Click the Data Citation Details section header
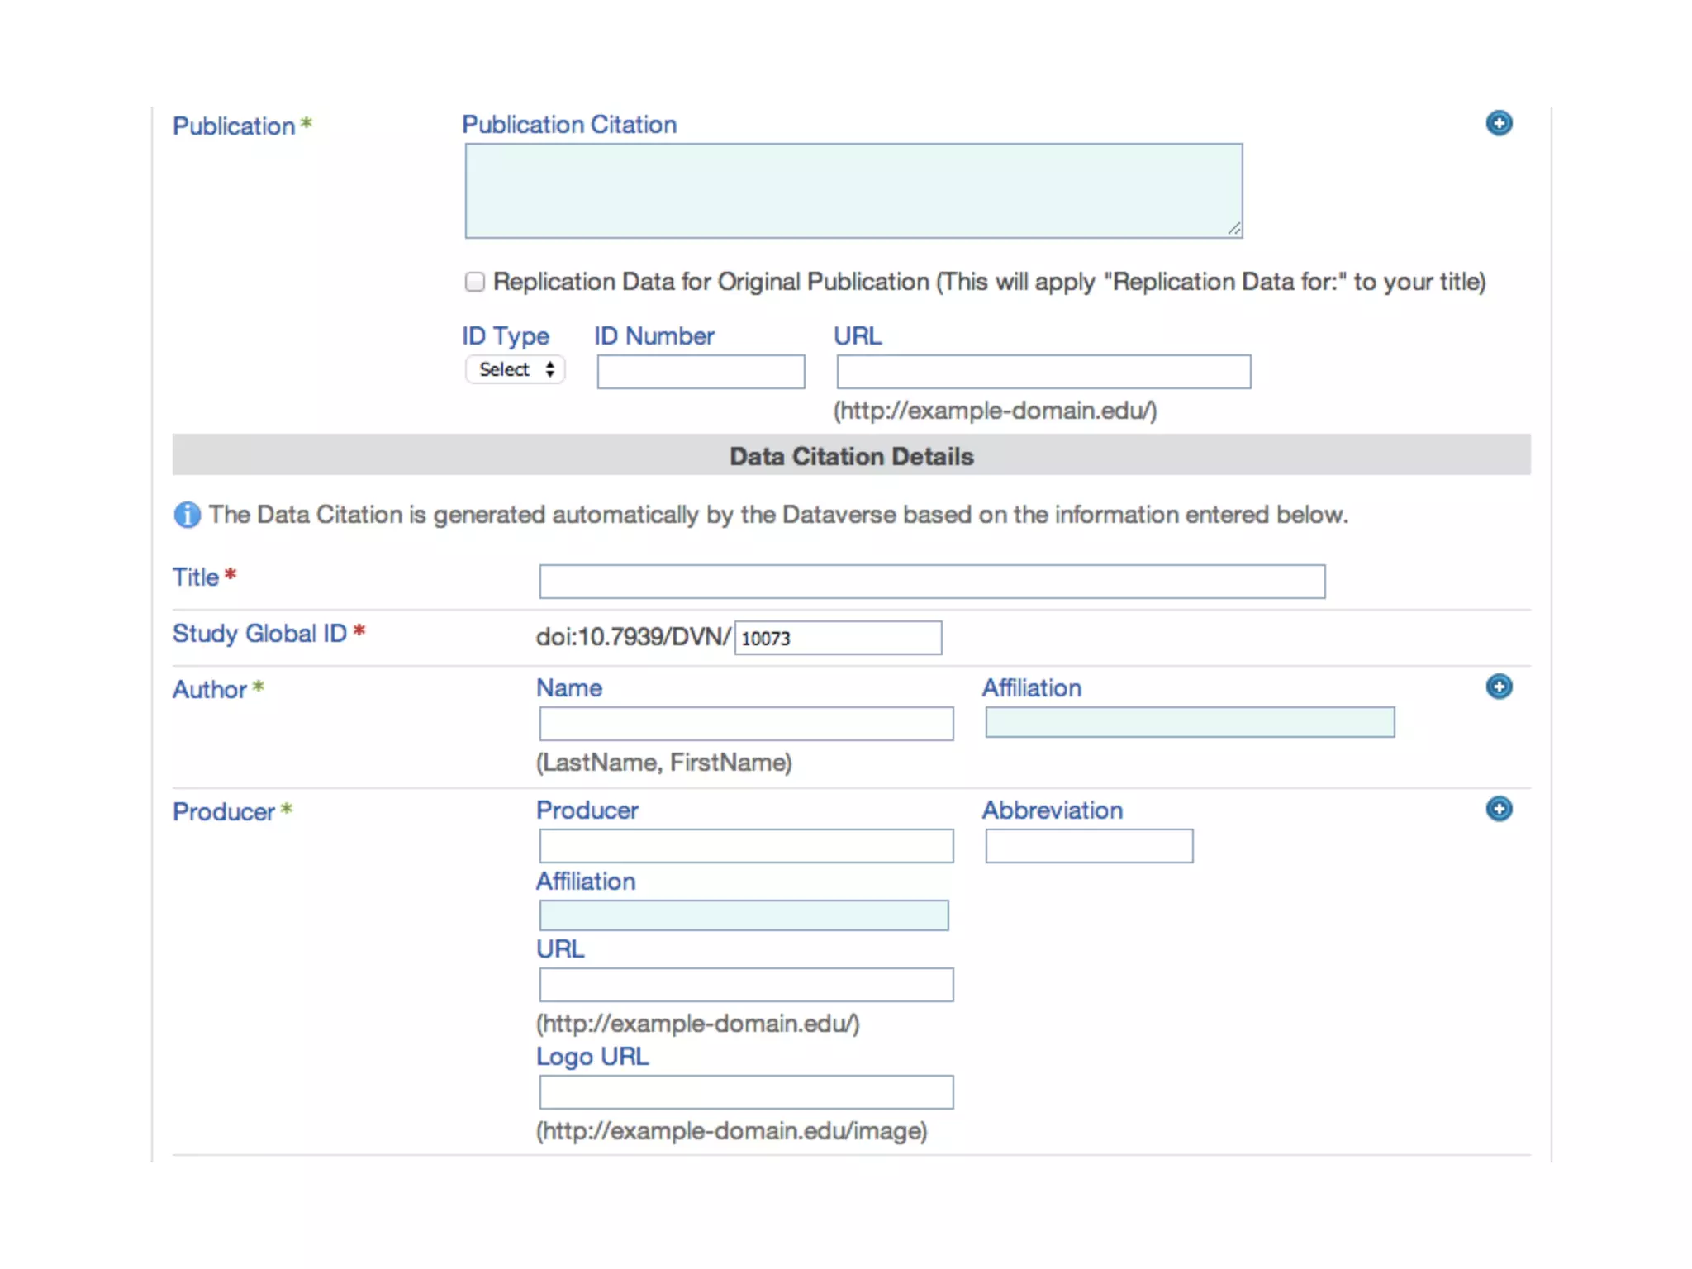 851,456
